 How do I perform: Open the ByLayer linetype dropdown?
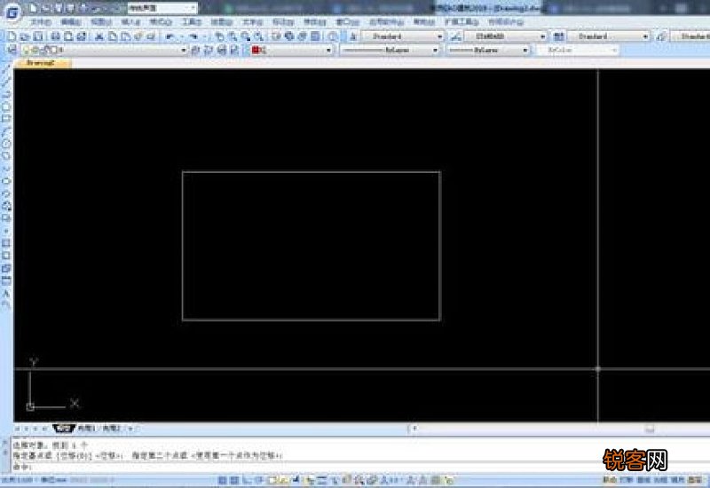tap(390, 51)
